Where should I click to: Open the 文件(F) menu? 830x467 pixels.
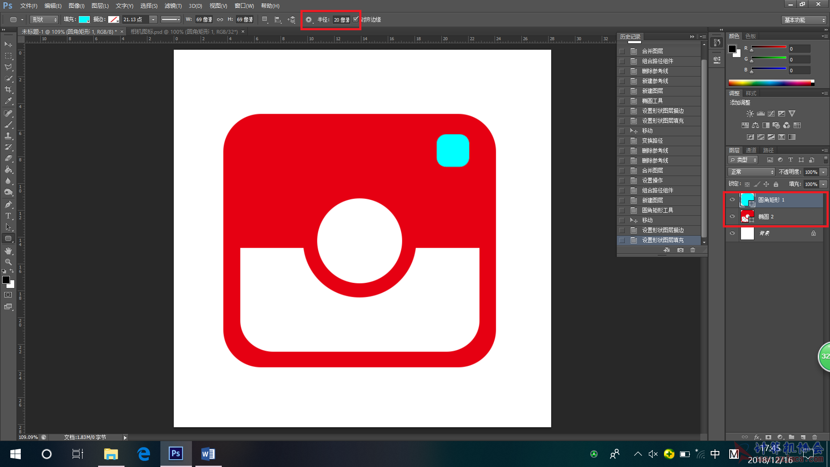point(29,6)
